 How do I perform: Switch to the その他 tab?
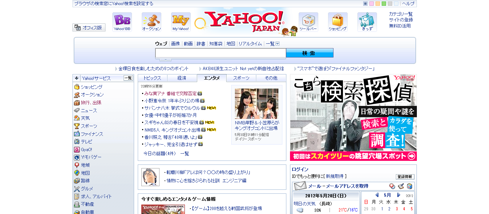click(271, 78)
